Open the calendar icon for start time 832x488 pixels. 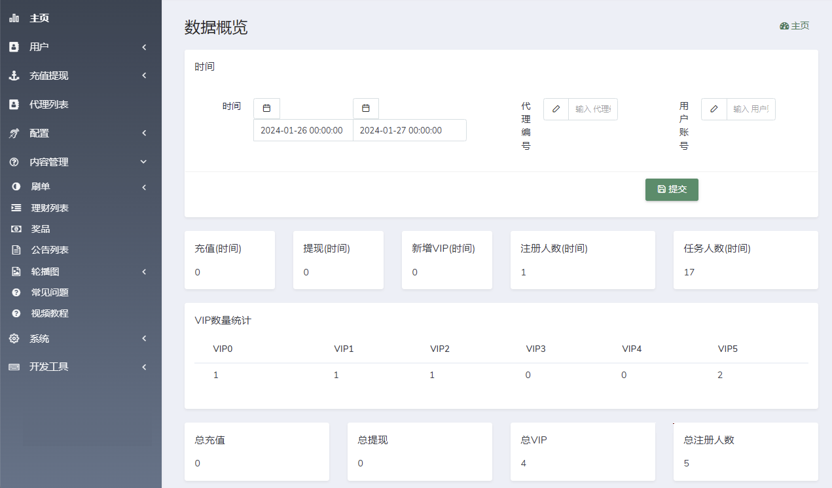click(266, 109)
